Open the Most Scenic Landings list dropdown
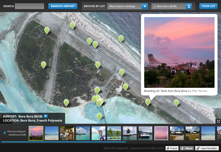 tap(128, 6)
